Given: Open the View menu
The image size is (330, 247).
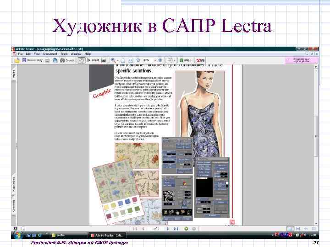Looking at the screenshot, I should (37, 54).
